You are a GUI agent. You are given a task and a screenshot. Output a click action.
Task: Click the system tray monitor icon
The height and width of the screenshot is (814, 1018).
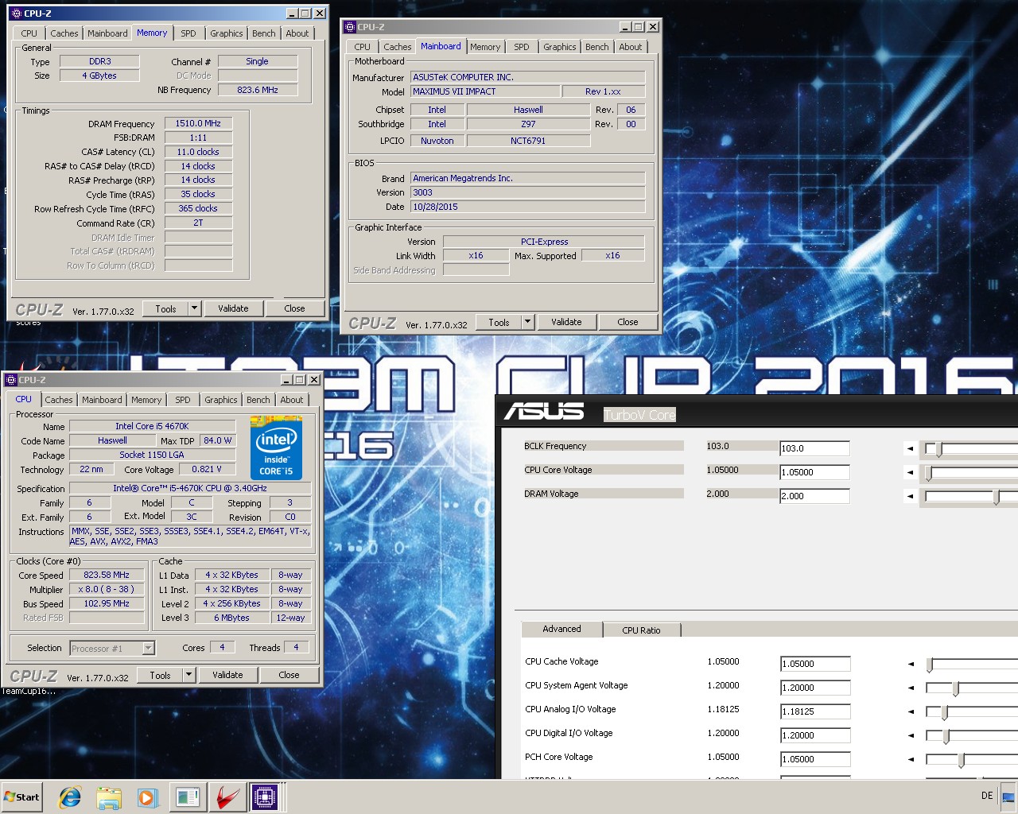pyautogui.click(x=1008, y=797)
